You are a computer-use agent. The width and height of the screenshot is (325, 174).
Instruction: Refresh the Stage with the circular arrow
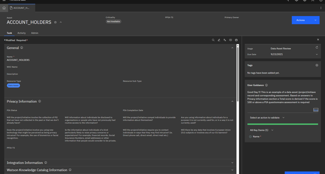tap(317, 48)
